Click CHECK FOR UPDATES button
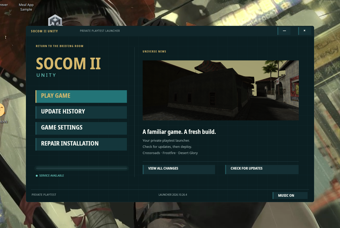The width and height of the screenshot is (340, 228). (262, 170)
